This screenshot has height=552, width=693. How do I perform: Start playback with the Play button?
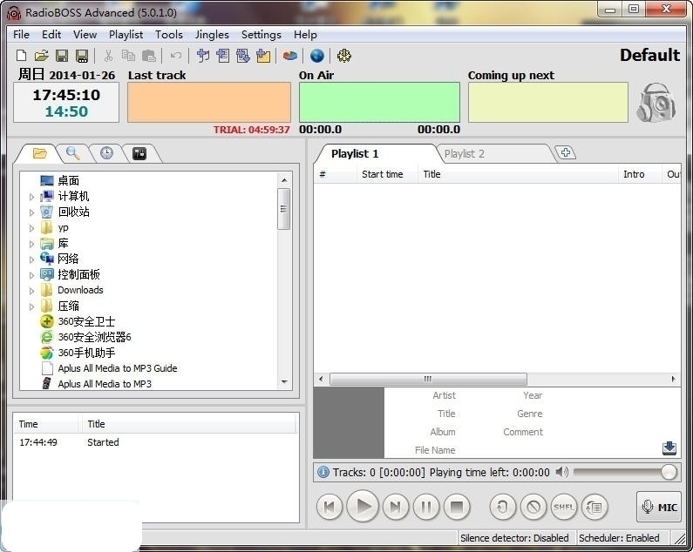[x=363, y=507]
